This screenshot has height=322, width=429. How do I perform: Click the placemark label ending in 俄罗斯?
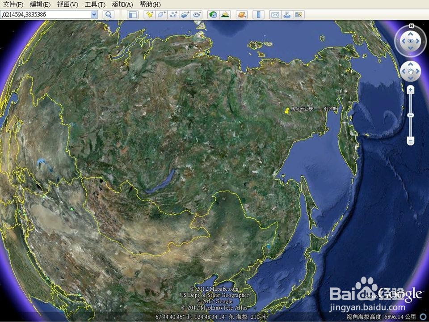(314, 109)
